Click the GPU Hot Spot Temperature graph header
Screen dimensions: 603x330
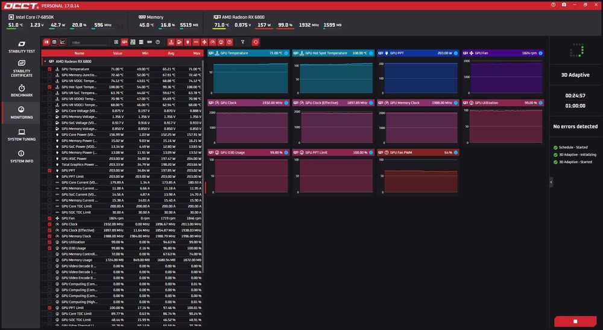click(333, 53)
